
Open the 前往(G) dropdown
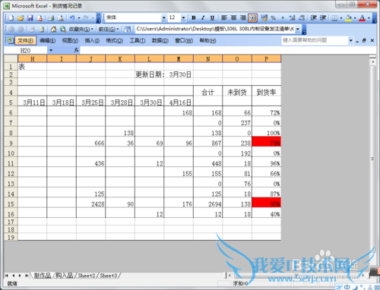(x=109, y=30)
